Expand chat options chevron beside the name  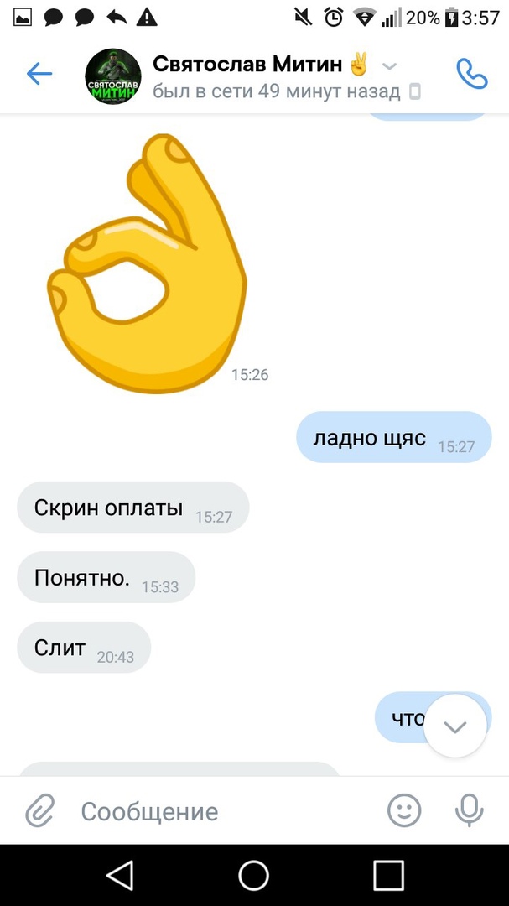click(x=390, y=66)
